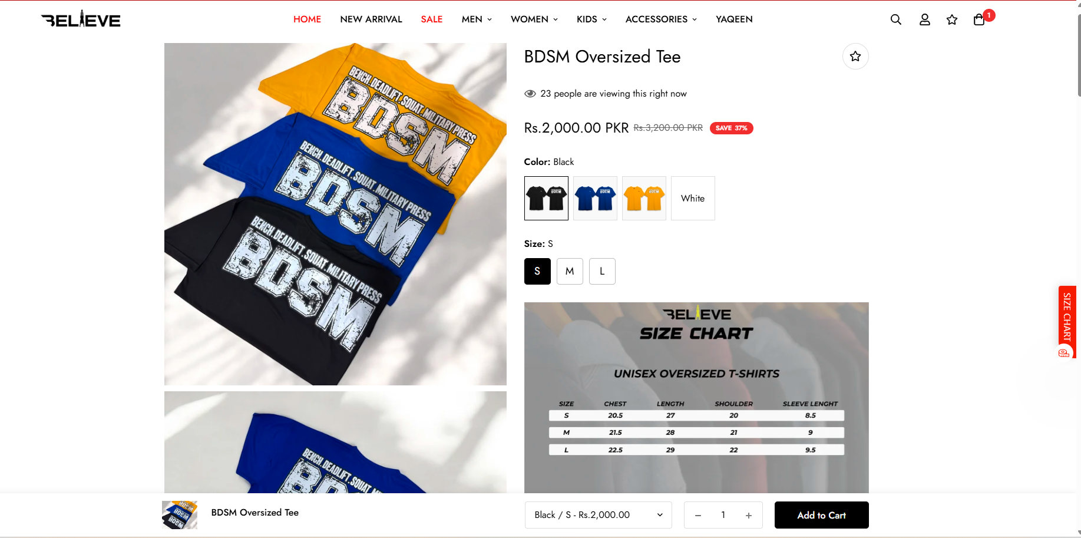The image size is (1081, 538).
Task: Open wishlist star icon in header
Action: [x=951, y=19]
